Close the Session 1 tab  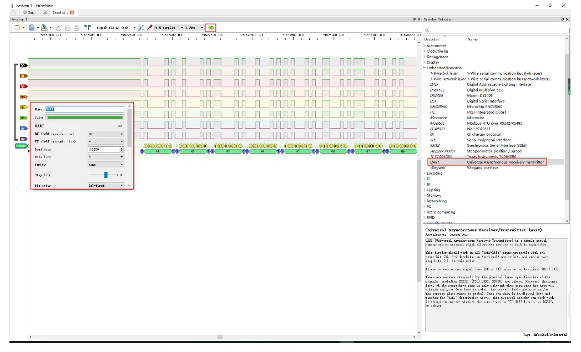[x=72, y=12]
